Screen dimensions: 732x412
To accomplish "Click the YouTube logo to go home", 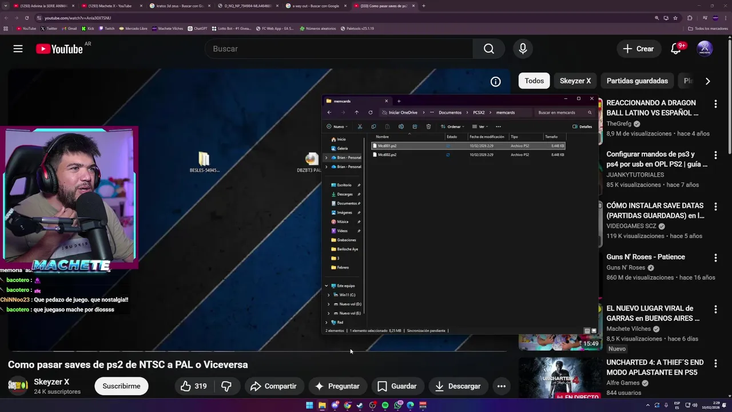I will [x=59, y=49].
